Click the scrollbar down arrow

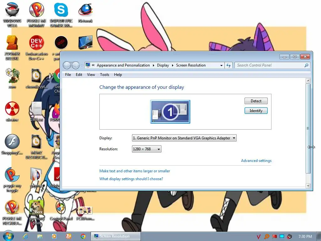[x=308, y=186]
